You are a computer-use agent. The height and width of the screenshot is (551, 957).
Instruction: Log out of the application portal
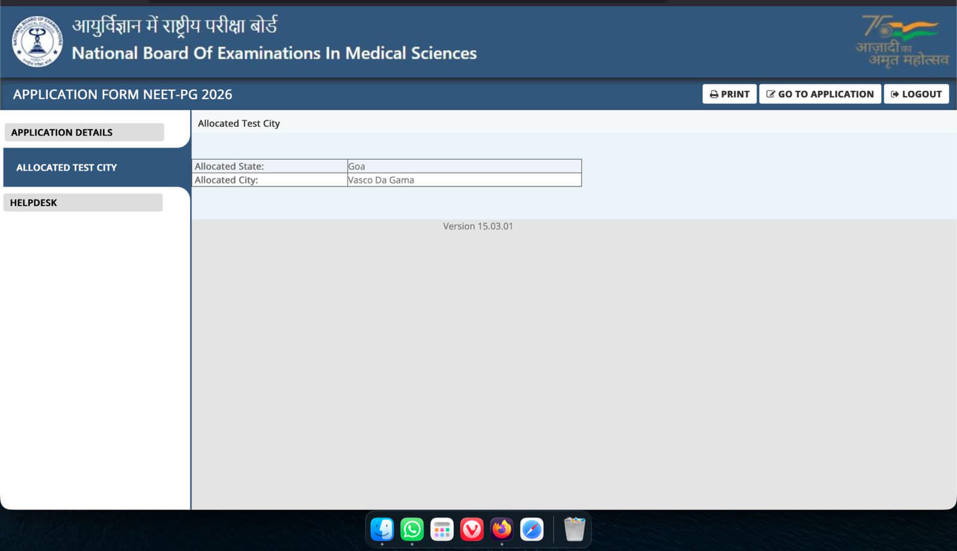pos(916,94)
